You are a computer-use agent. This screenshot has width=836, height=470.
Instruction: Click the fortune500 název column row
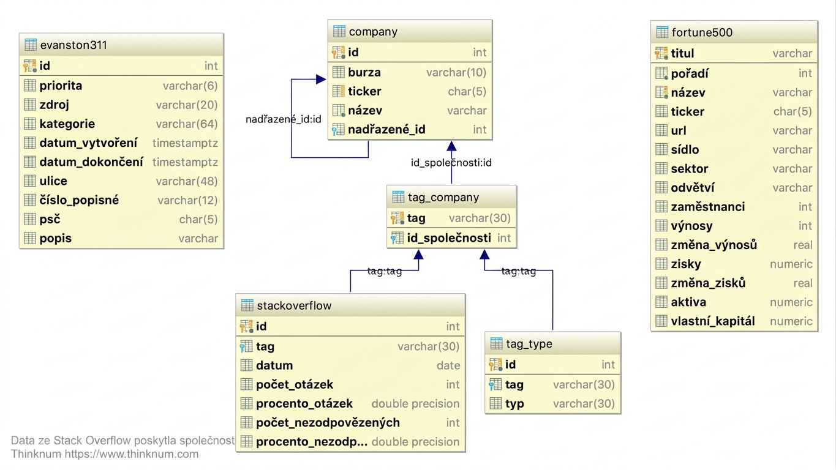click(x=734, y=92)
